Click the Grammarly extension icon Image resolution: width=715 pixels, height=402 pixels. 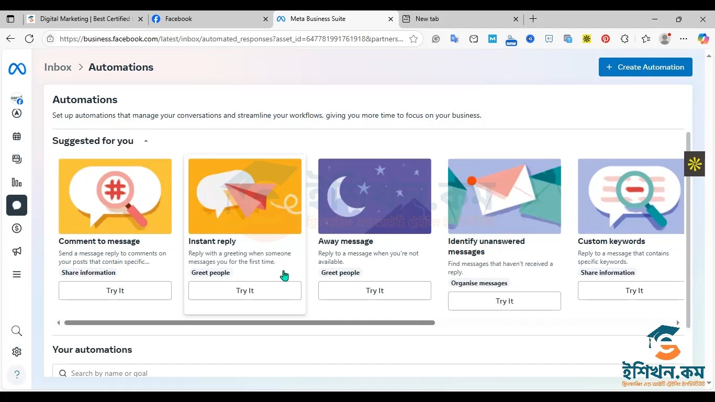pos(436,39)
